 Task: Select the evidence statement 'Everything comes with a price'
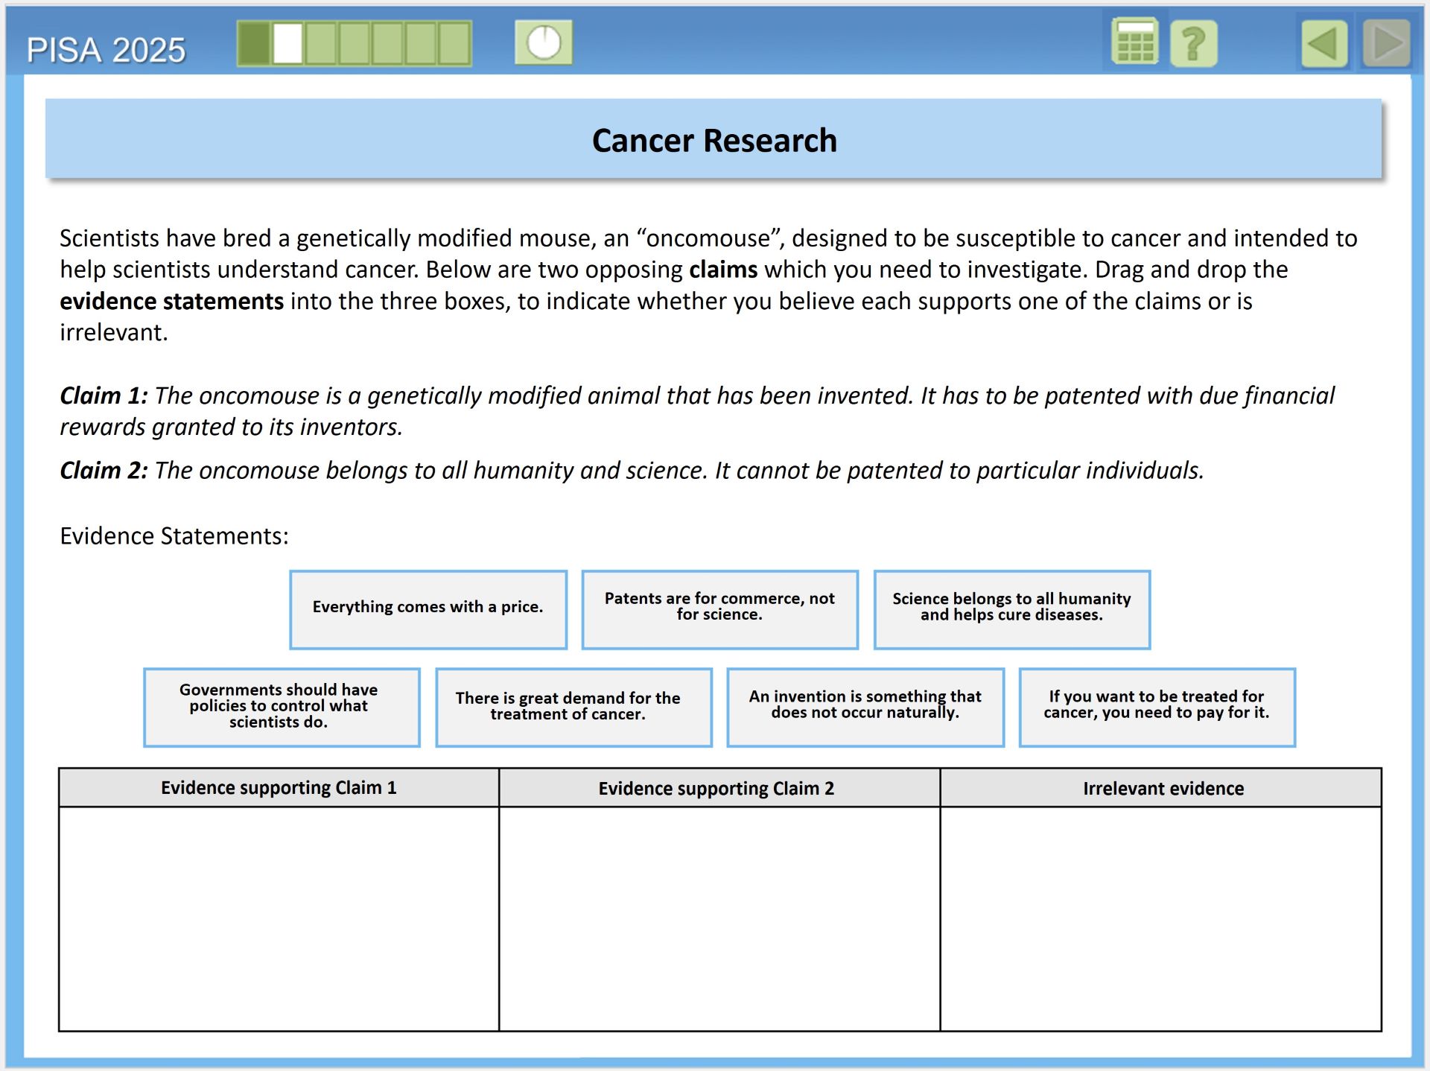click(x=428, y=608)
